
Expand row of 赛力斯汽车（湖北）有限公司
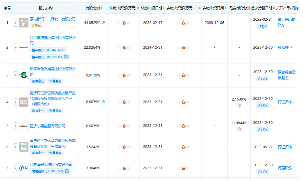(15, 23)
